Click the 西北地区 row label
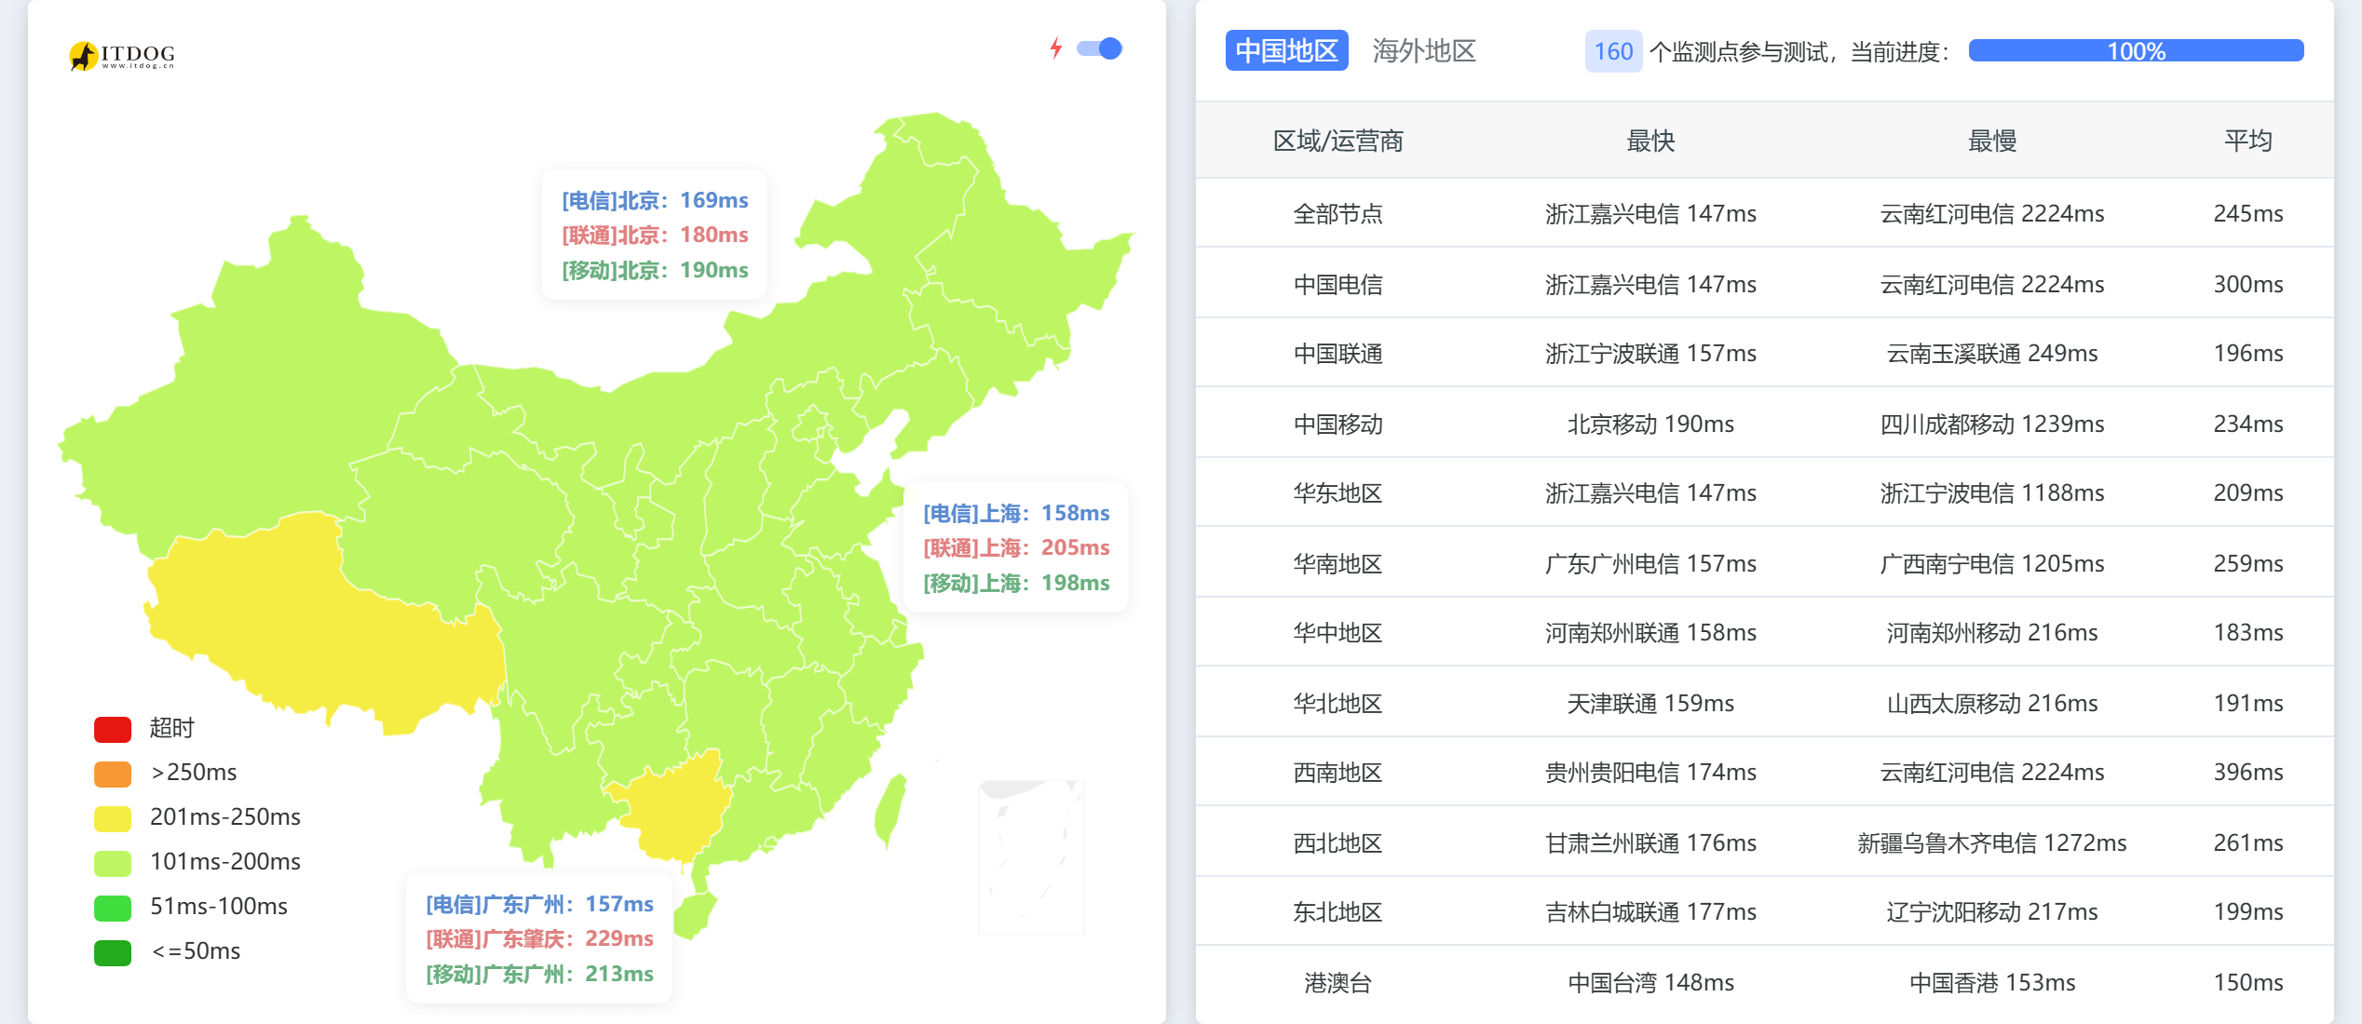The height and width of the screenshot is (1024, 2362). (1337, 842)
